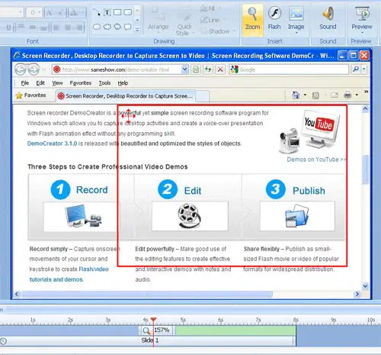Viewport: 381px width, 355px height.
Task: Open the Help menu
Action: pyautogui.click(x=123, y=83)
